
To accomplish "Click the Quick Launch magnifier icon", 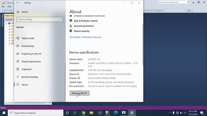I will (189, 2).
